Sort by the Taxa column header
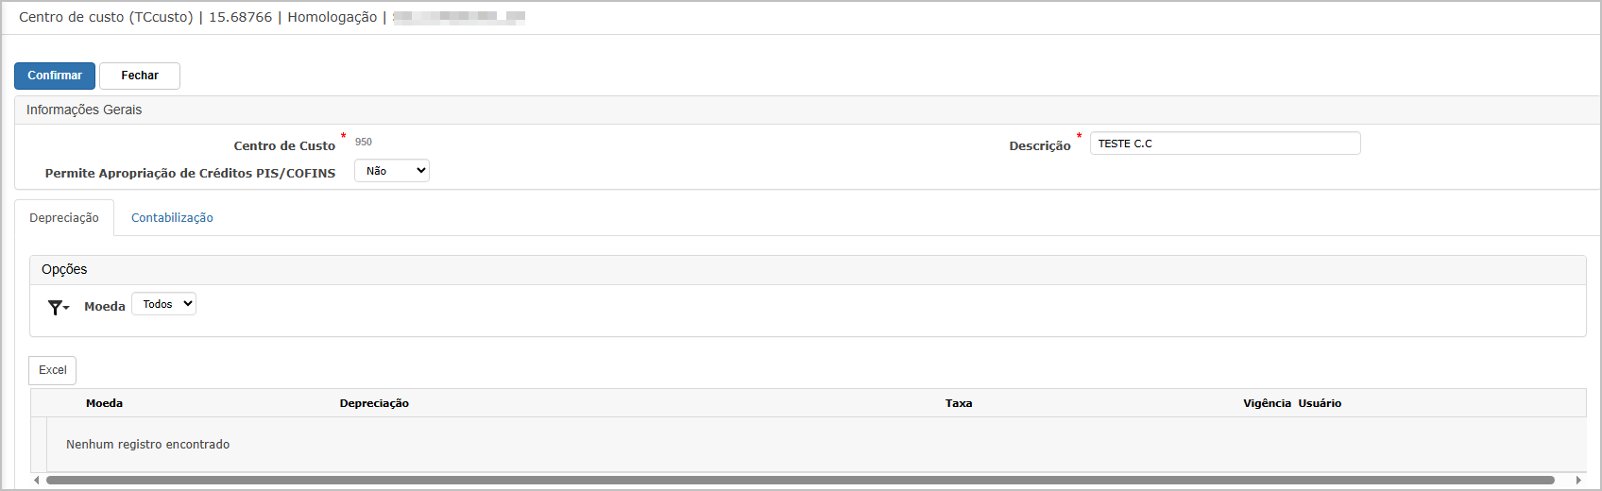The width and height of the screenshot is (1602, 491). pyautogui.click(x=959, y=403)
